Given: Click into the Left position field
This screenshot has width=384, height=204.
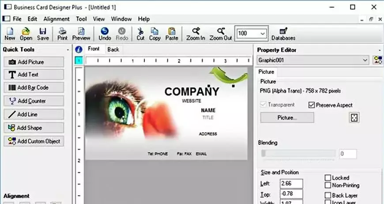Looking at the screenshot, I should 291,184.
